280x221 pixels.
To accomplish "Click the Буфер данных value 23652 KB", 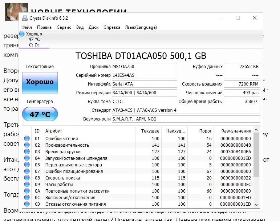I will tap(242, 67).
